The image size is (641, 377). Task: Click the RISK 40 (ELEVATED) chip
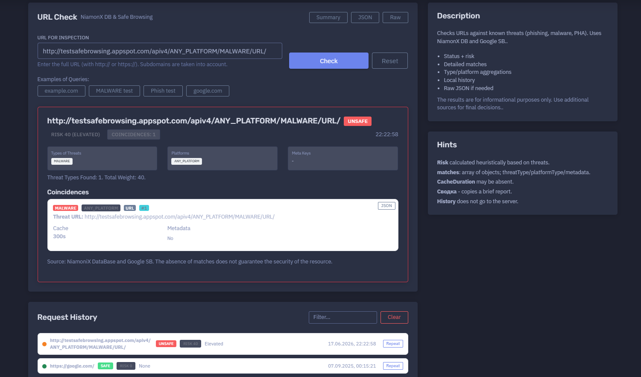pos(76,134)
